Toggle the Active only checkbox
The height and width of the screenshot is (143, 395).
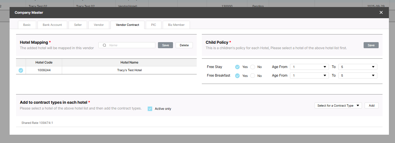click(x=150, y=109)
